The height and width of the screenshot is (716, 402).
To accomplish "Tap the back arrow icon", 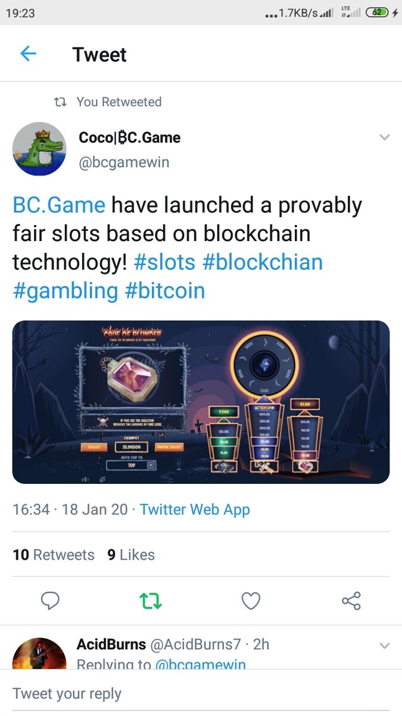I will coord(28,54).
